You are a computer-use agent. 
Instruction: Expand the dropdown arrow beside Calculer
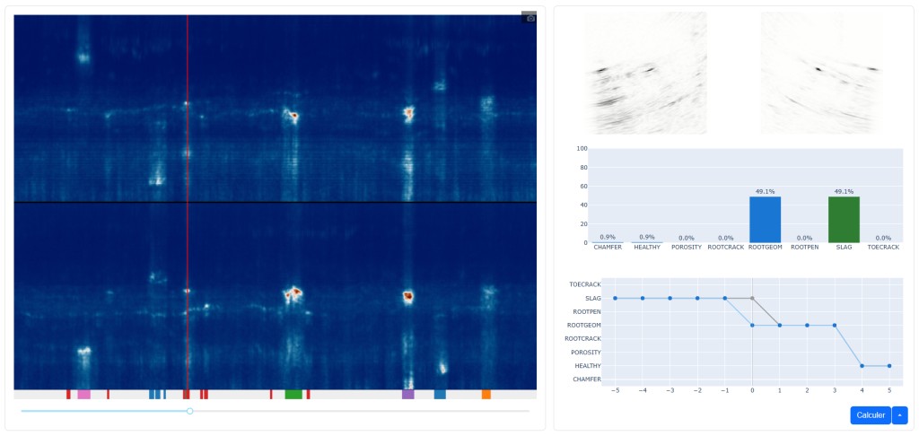point(899,415)
